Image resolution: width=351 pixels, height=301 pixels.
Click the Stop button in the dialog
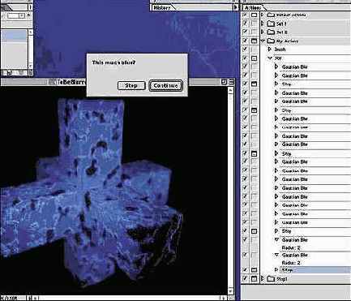pyautogui.click(x=131, y=86)
